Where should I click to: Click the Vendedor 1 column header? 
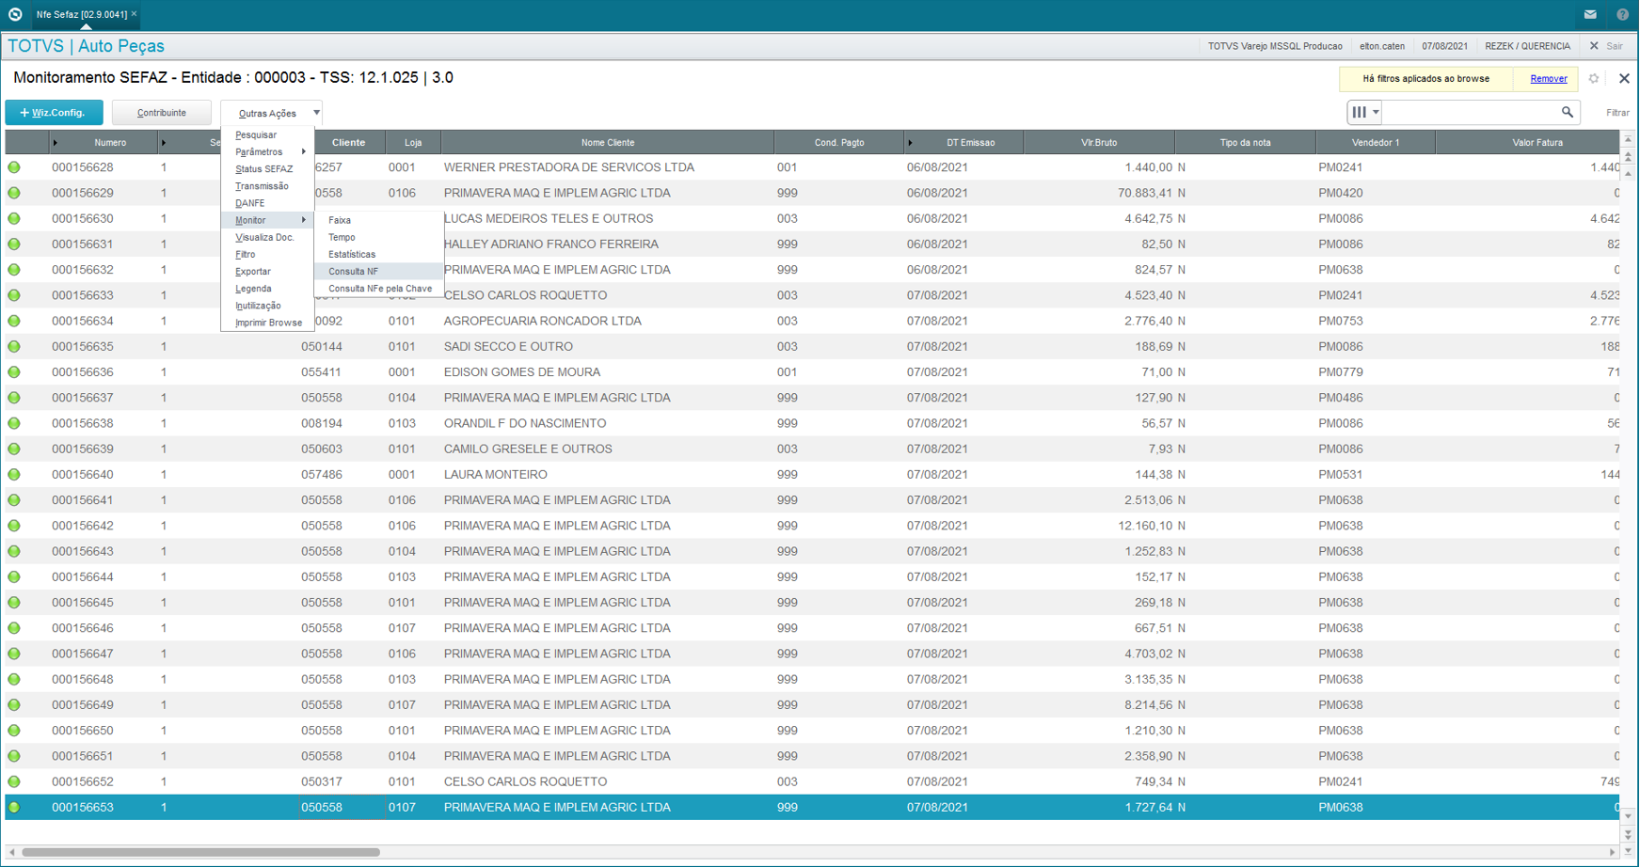point(1375,143)
